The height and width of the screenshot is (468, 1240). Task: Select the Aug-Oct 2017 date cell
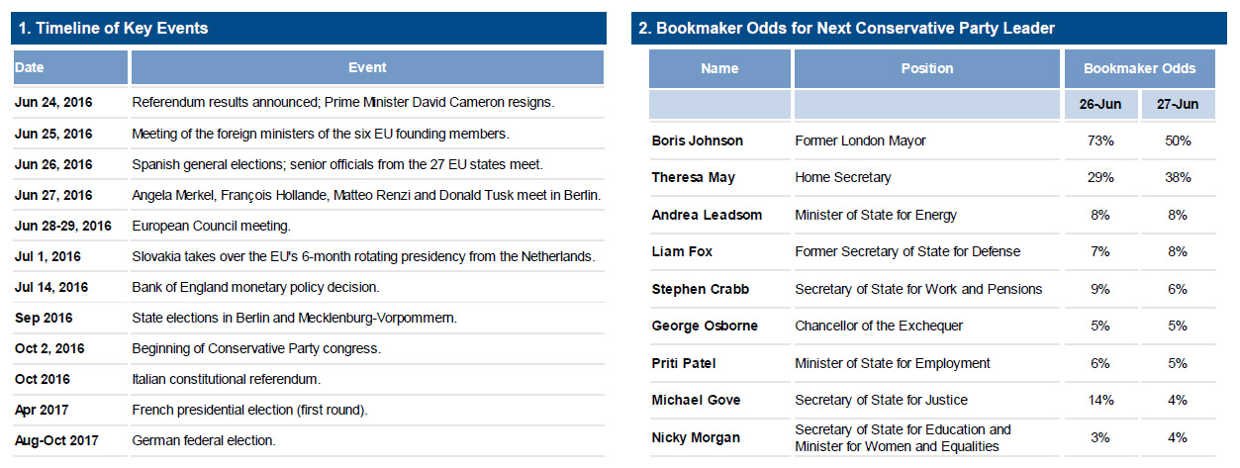pos(54,440)
